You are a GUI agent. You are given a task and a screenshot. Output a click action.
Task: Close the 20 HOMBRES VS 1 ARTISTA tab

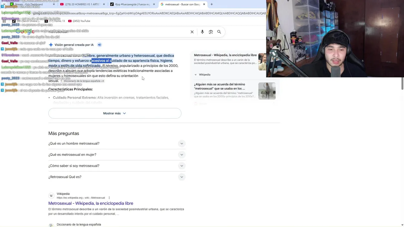(x=104, y=4)
